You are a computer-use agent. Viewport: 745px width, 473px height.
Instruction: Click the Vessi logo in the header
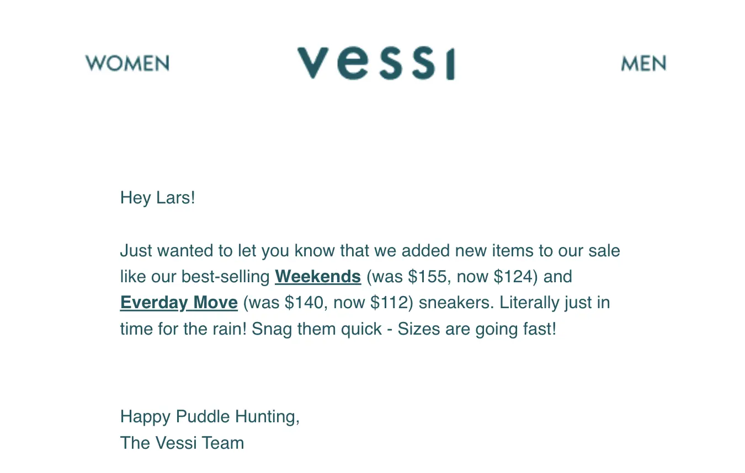[x=376, y=63]
